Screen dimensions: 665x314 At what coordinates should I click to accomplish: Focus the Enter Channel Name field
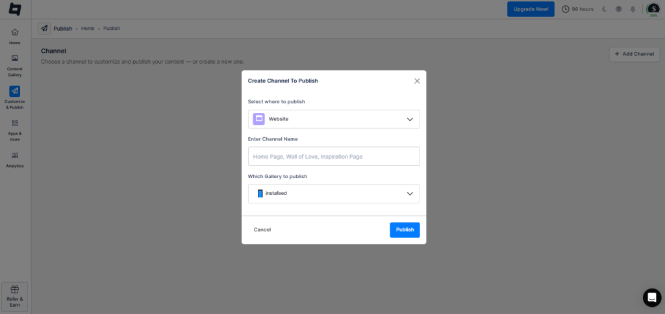334,156
